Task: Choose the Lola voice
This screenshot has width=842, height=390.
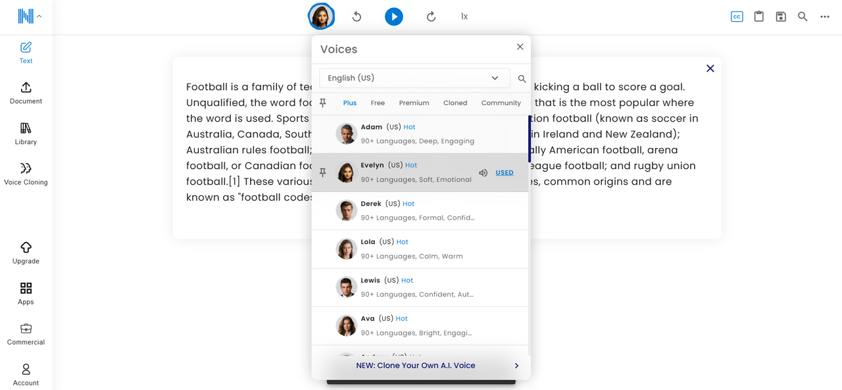Action: pos(420,249)
